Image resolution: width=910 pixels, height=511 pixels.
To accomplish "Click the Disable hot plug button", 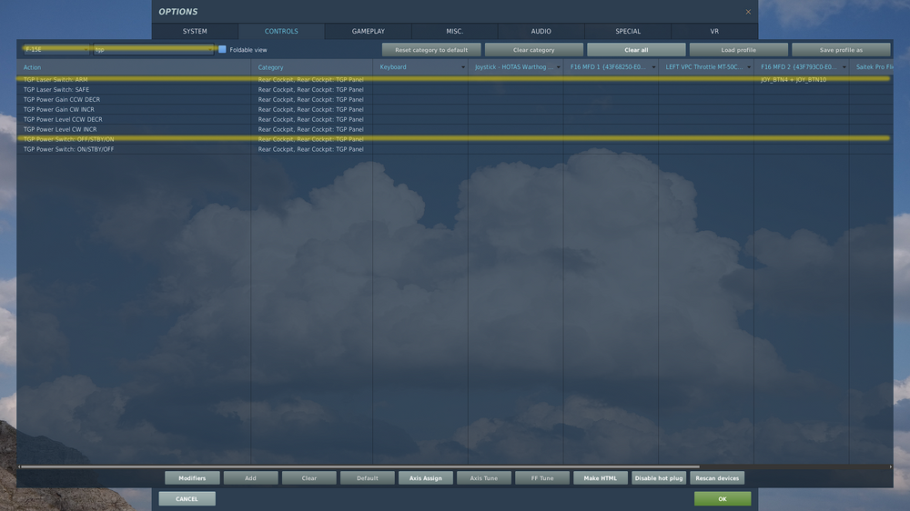I will click(659, 478).
